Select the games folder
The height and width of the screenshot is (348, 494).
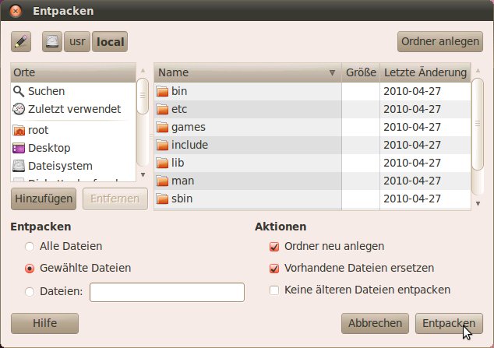coord(188,127)
